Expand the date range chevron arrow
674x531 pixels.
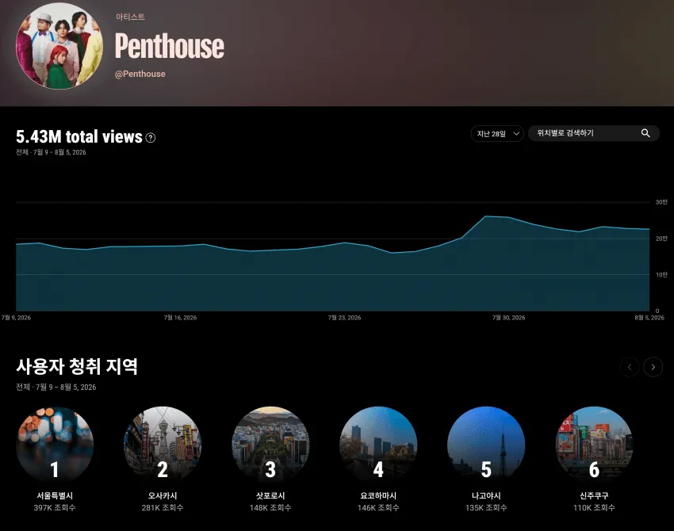click(x=516, y=134)
